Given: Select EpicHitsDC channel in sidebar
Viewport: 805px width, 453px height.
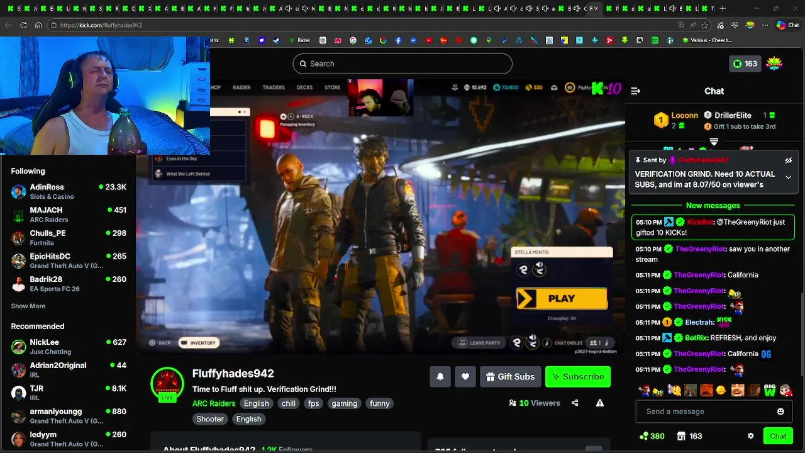Looking at the screenshot, I should pos(68,260).
